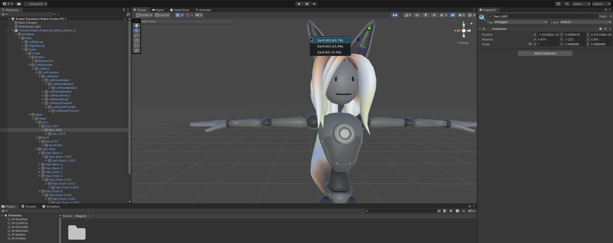Viewport: 613px width, 243px height.
Task: Click Add Component button
Action: [545, 53]
